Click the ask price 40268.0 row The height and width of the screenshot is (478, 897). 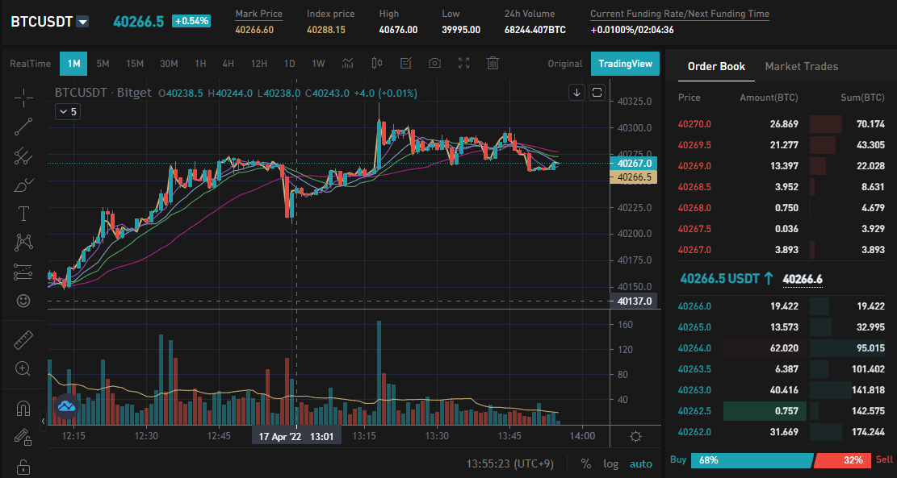(781, 208)
